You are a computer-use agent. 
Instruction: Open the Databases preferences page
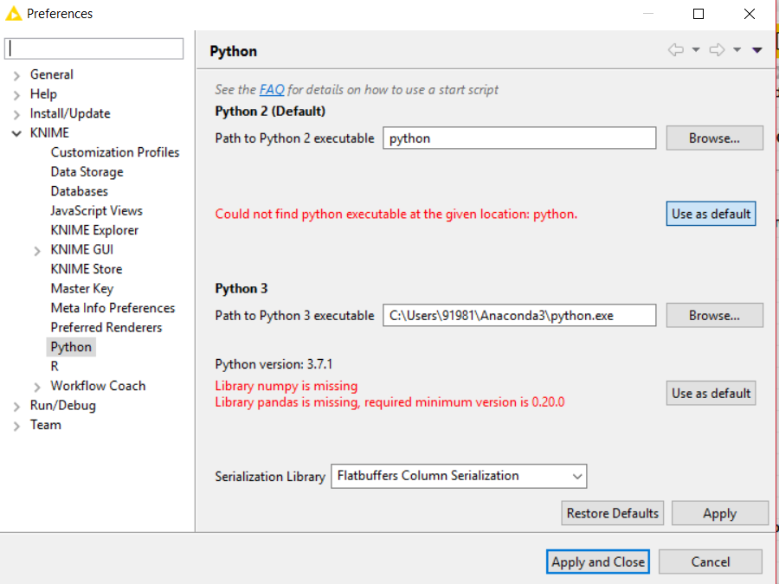80,191
